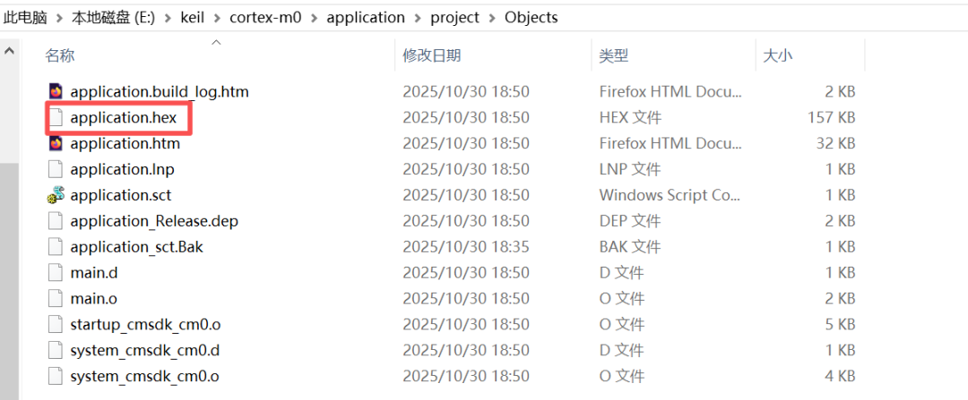968x400 pixels.
Task: Sort files by 名称 column header
Action: click(60, 56)
